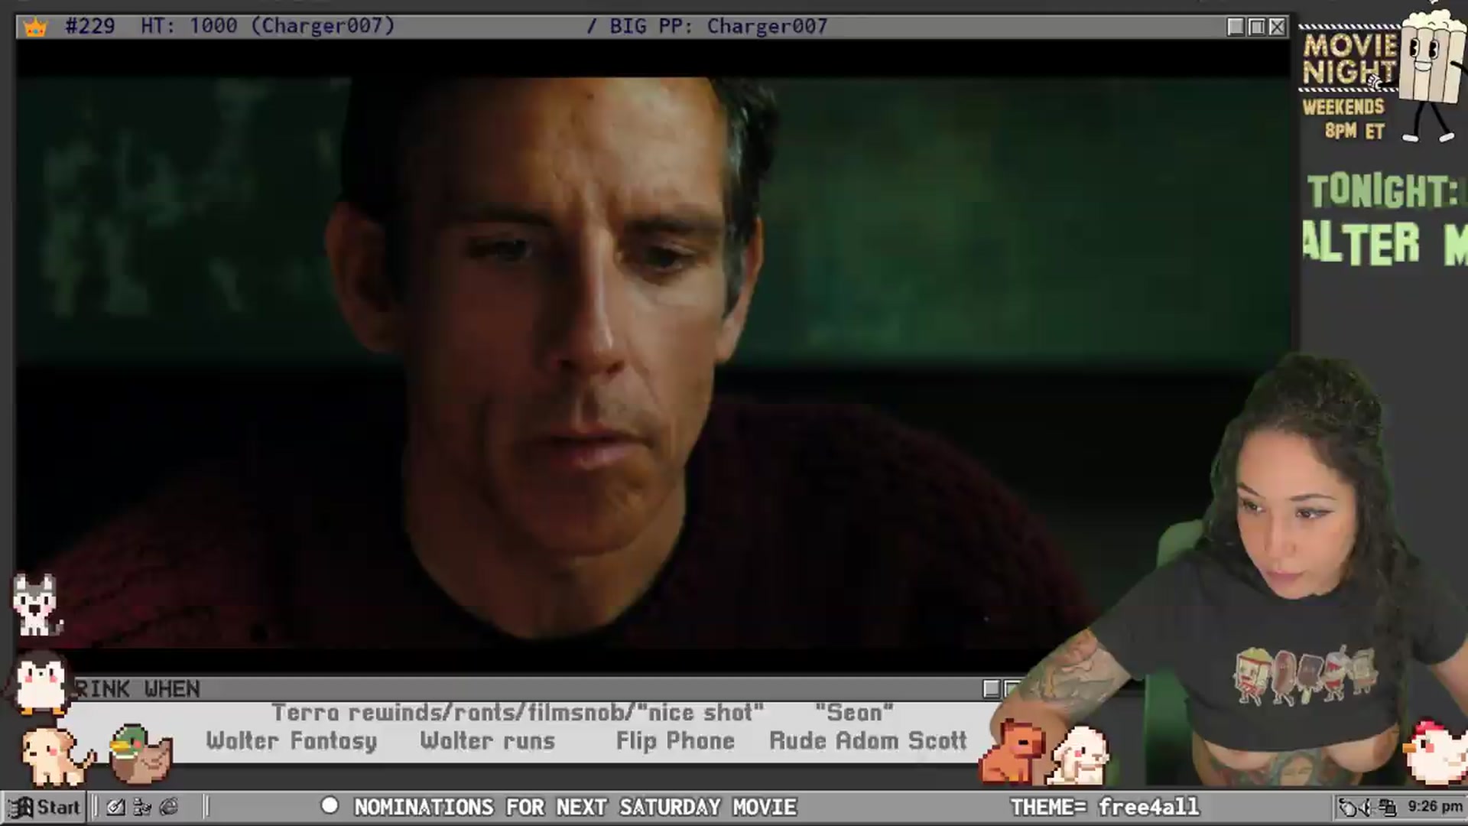1468x826 pixels.
Task: Launch the Internet Explorer taskbar icon
Action: pyautogui.click(x=169, y=807)
